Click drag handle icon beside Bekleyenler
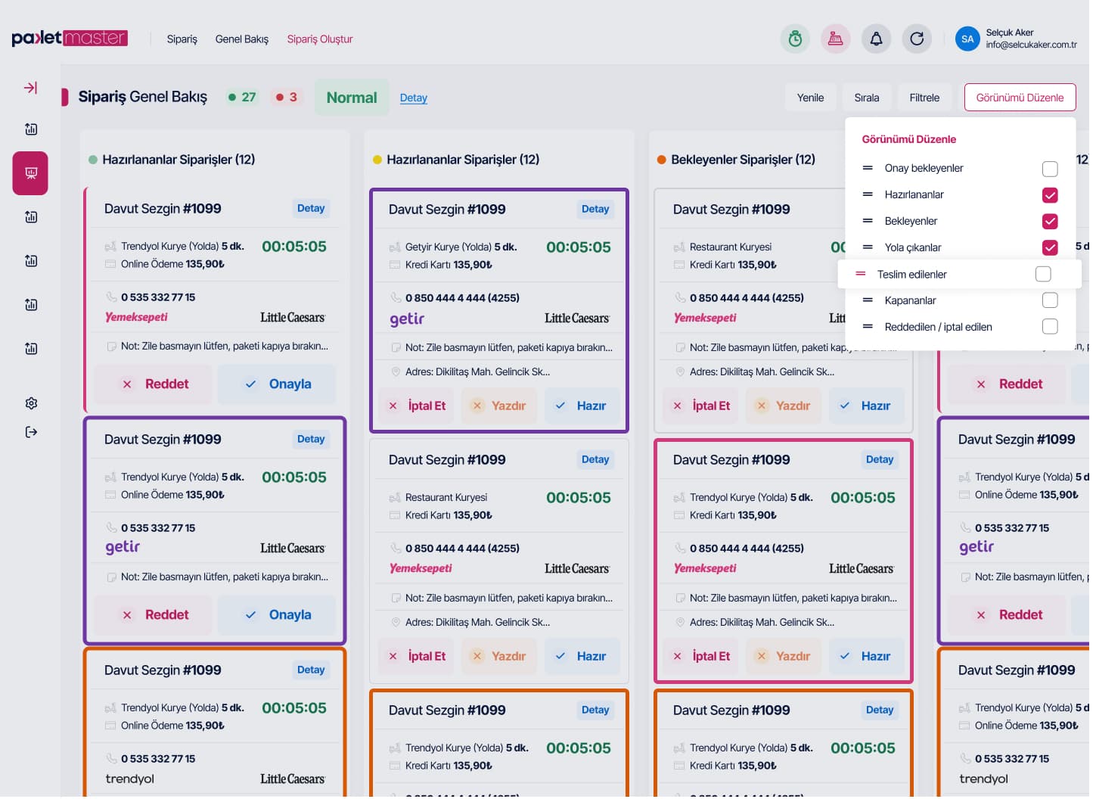This screenshot has height=799, width=1096. point(868,221)
